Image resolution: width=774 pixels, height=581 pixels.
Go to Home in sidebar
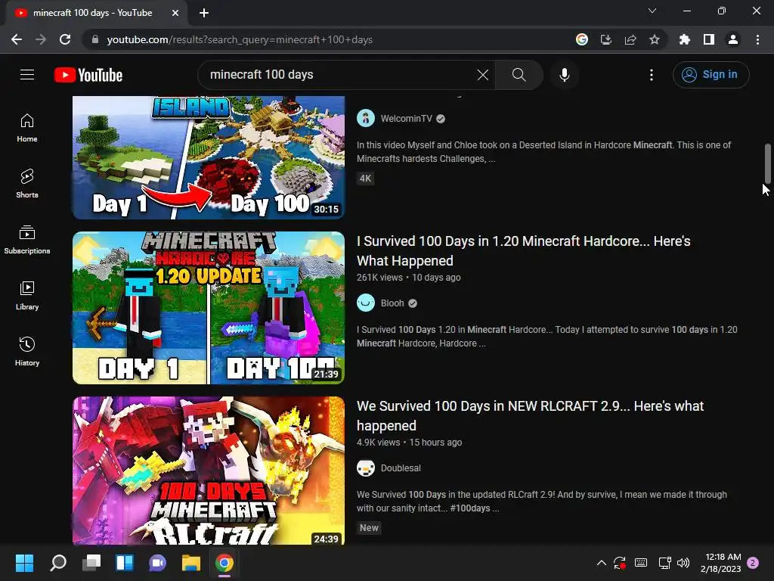pyautogui.click(x=27, y=128)
